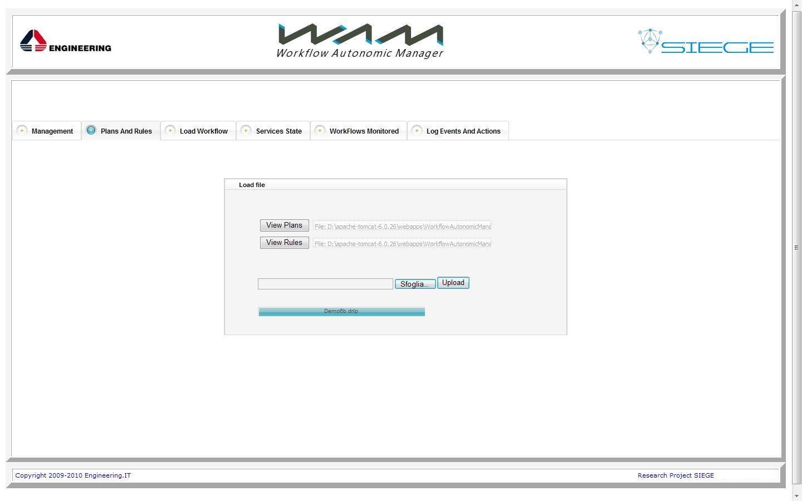This screenshot has width=802, height=501.
Task: Expand the Plans And Rules section
Action: pos(126,131)
